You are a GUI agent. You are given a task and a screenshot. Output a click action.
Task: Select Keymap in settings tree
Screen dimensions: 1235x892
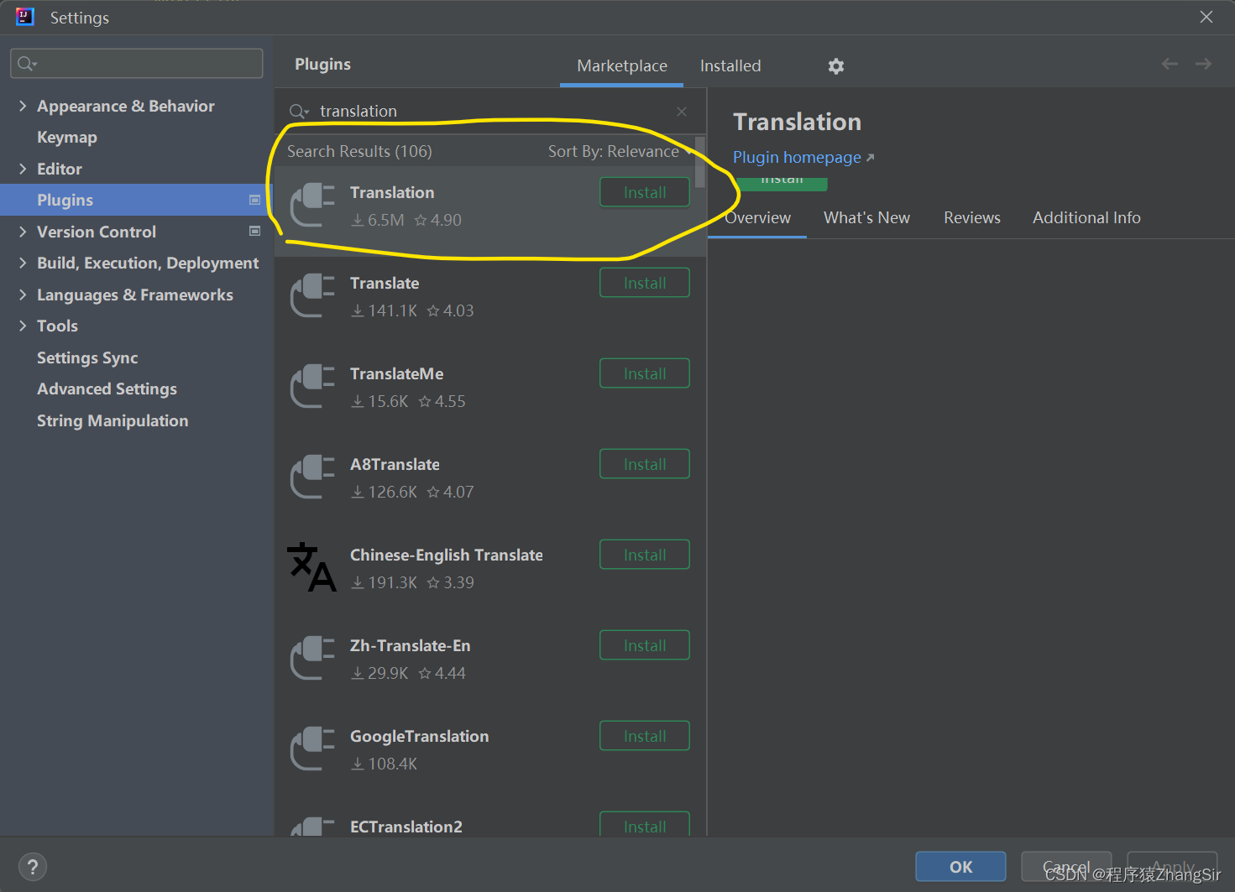coord(67,137)
